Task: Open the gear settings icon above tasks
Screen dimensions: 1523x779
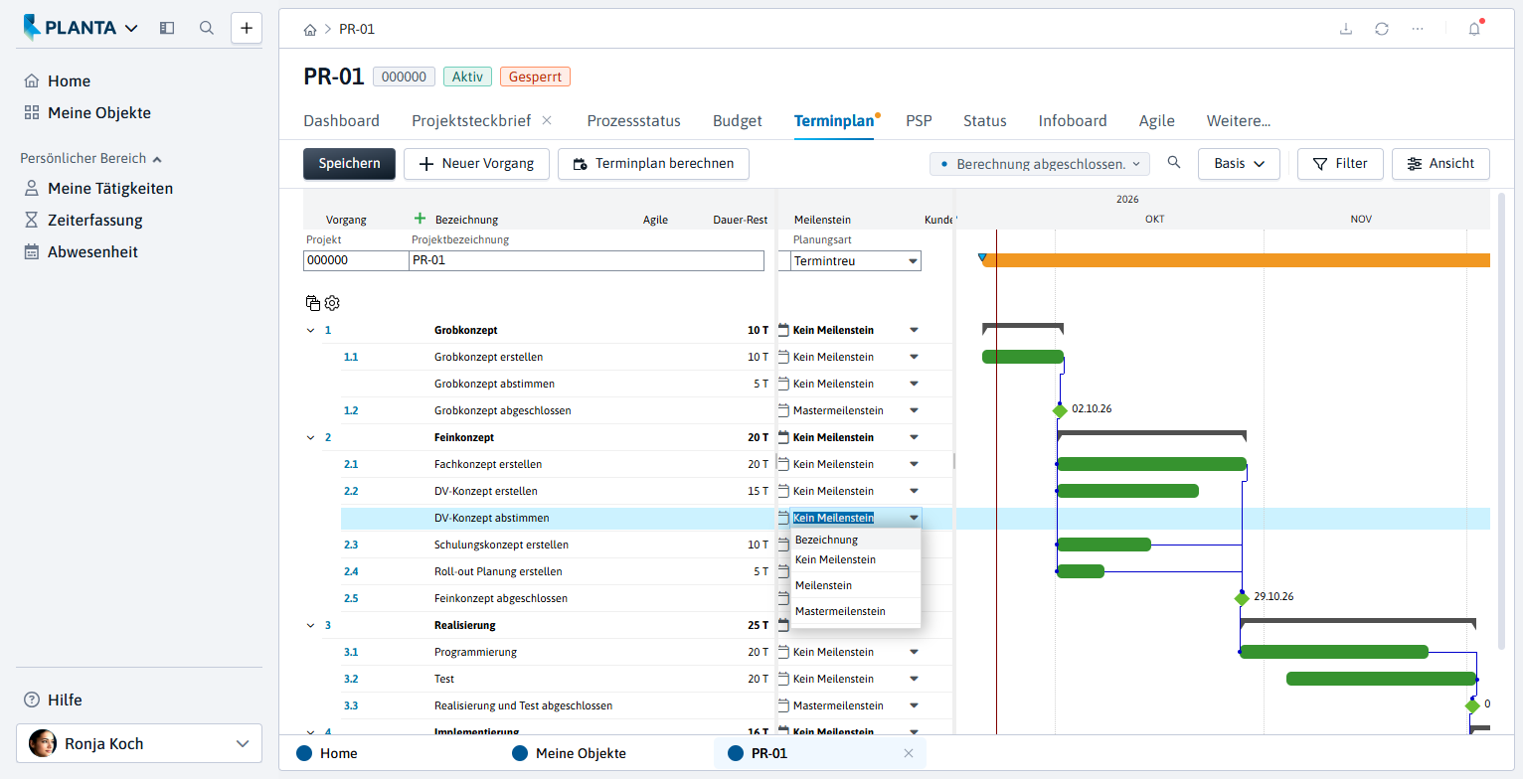Action: point(332,303)
